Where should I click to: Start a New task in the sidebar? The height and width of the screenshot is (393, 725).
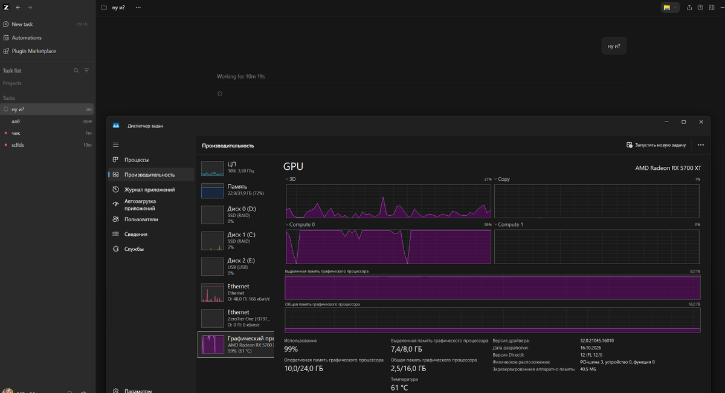tap(47, 24)
